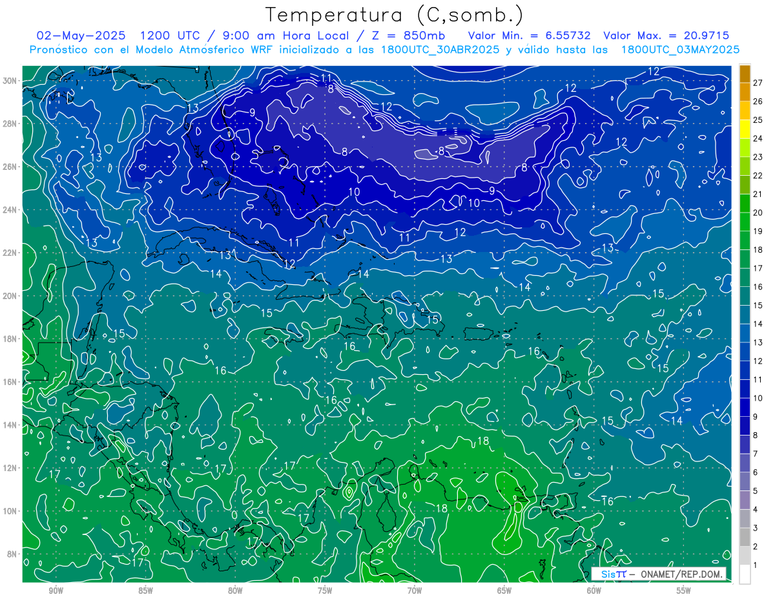This screenshot has width=775, height=599.
Task: Click color scale label "2"
Action: pos(755,547)
